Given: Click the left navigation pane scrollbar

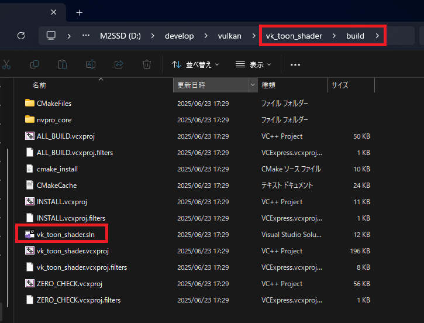Looking at the screenshot, I should coord(8,228).
